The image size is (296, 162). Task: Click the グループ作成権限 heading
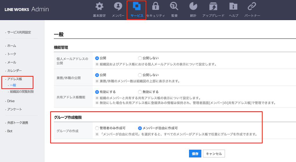[x=68, y=117]
